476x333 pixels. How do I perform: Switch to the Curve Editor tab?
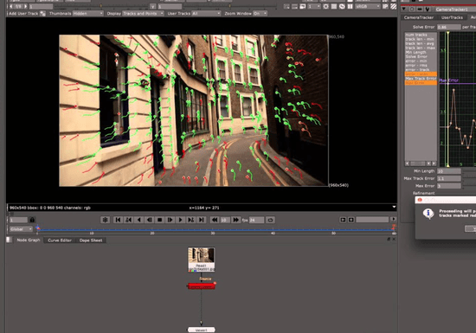coord(60,240)
